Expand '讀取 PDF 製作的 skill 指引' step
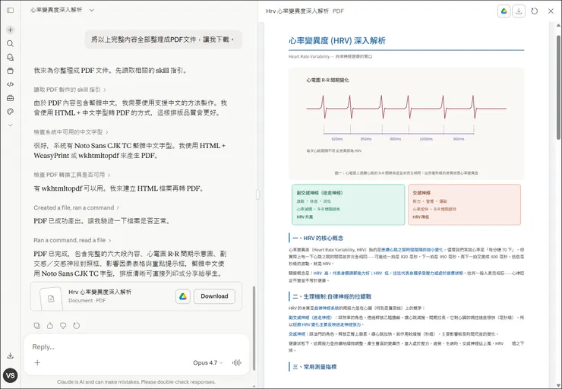This screenshot has height=389, width=562. tap(70, 90)
